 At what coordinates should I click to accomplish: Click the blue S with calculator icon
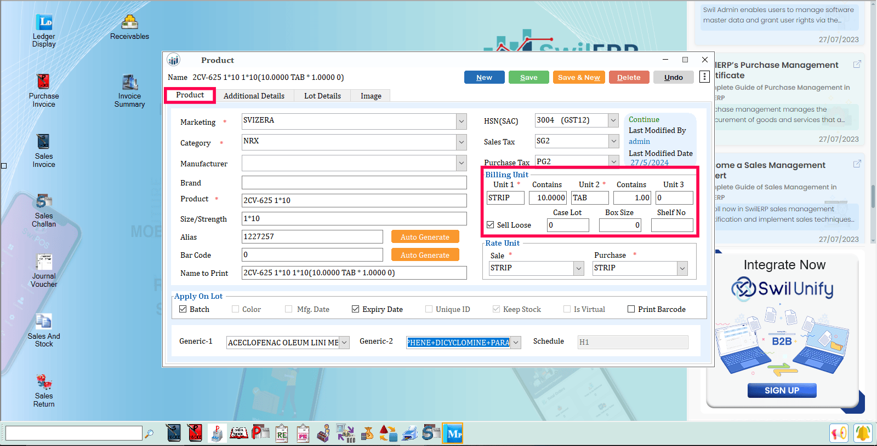(x=431, y=433)
